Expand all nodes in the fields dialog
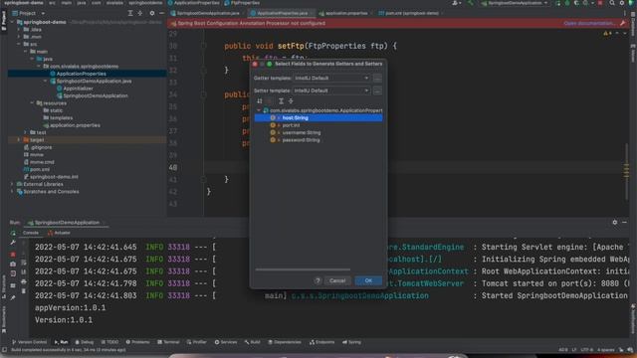 click(281, 101)
